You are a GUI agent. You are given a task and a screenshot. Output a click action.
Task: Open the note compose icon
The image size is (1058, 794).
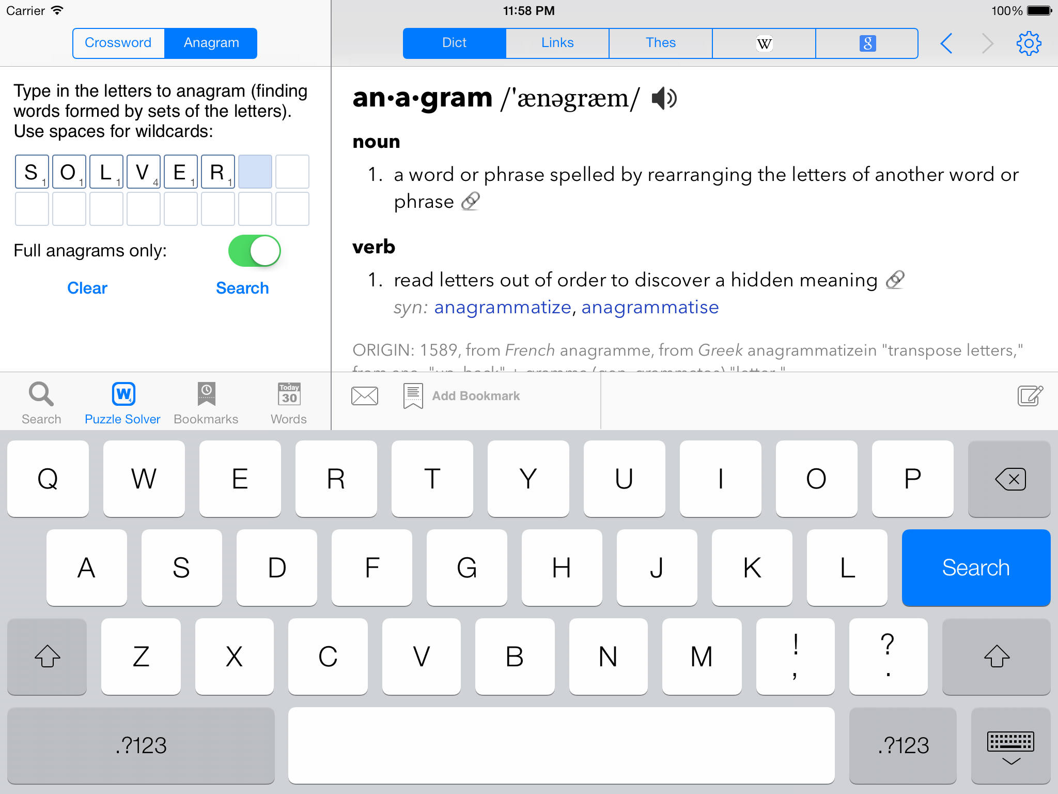pyautogui.click(x=1030, y=396)
